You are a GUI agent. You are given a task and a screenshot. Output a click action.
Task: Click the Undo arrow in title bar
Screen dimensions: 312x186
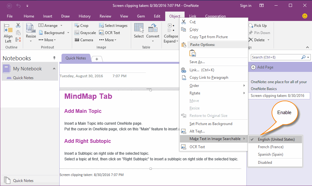18,6
